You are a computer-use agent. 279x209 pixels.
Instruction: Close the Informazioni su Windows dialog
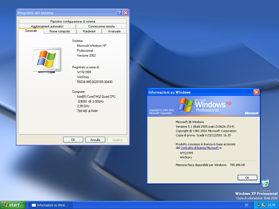coord(256,92)
